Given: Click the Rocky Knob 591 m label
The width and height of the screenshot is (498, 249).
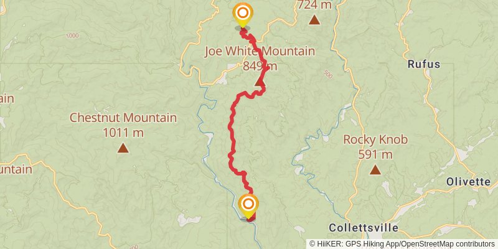Looking at the screenshot, I should [x=375, y=147].
